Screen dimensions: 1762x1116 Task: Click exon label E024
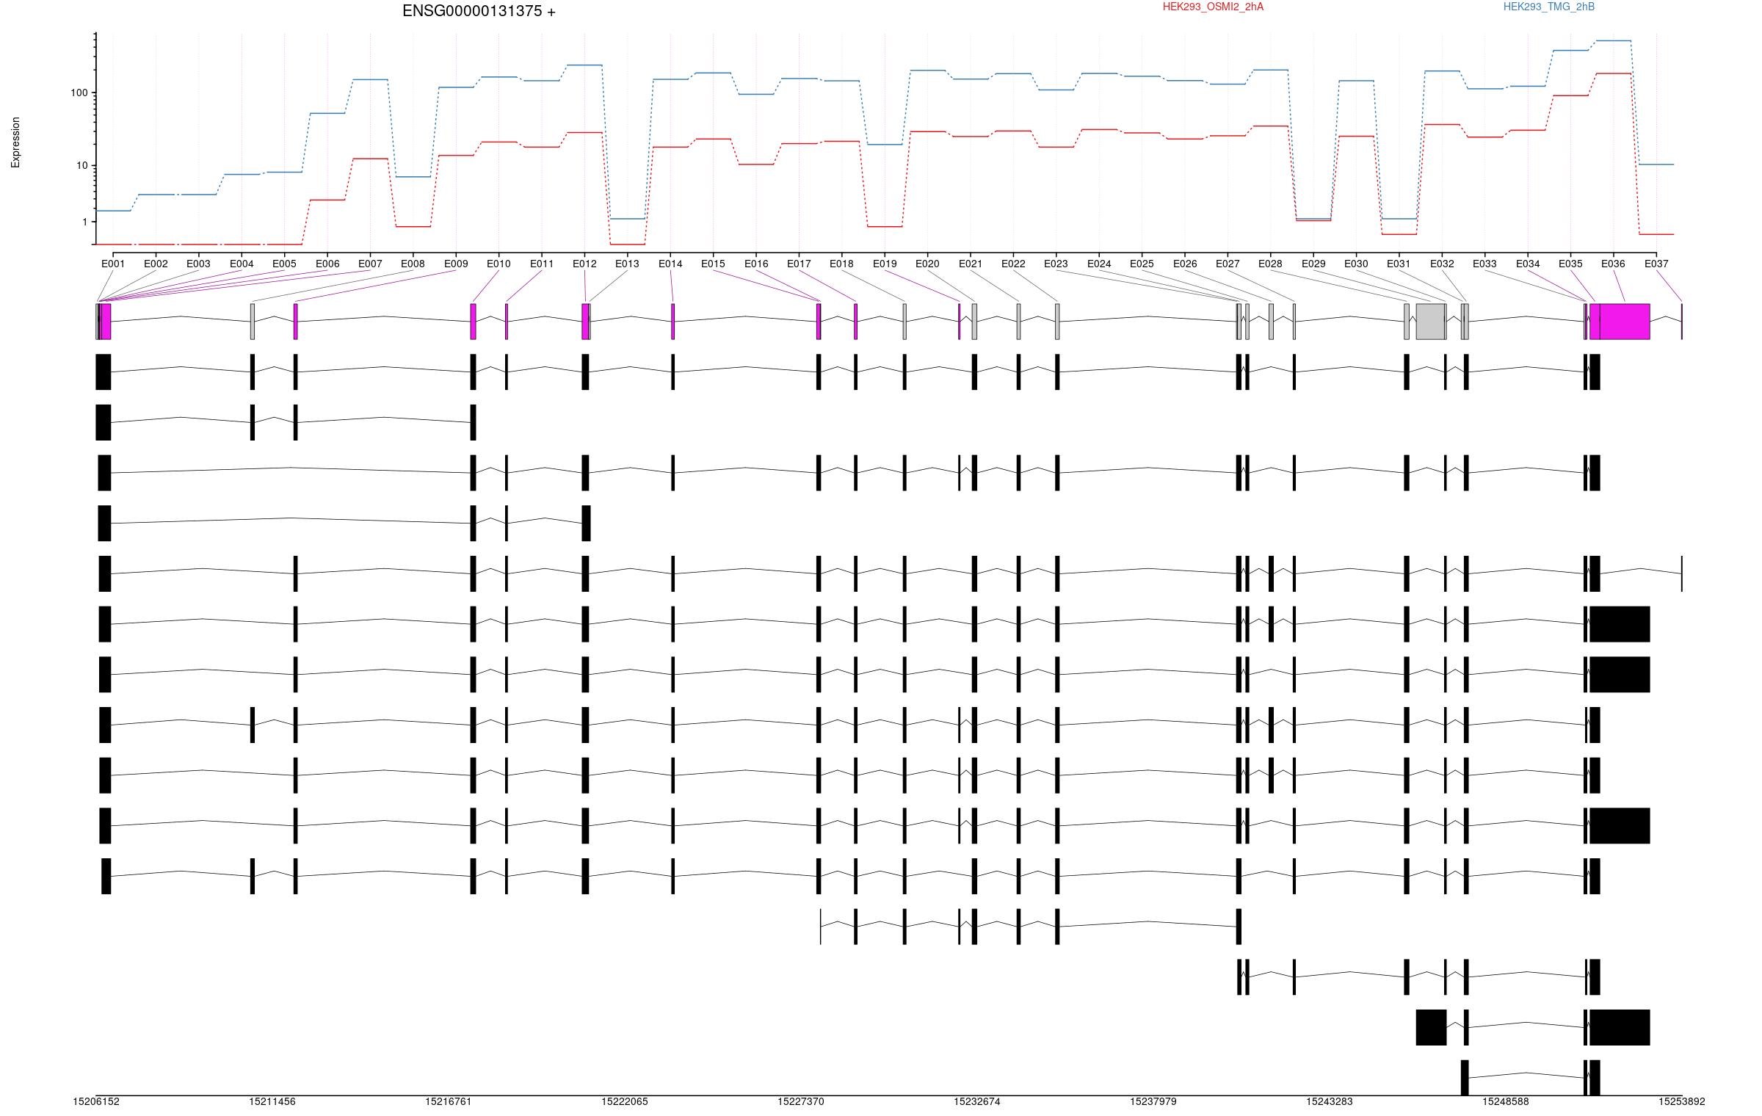pyautogui.click(x=1099, y=264)
